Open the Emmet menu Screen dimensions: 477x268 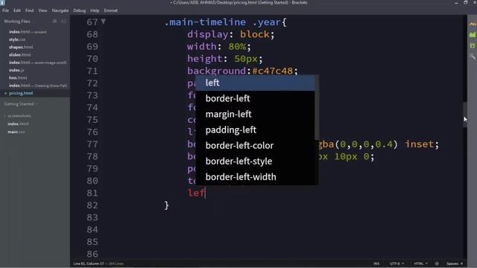[111, 10]
